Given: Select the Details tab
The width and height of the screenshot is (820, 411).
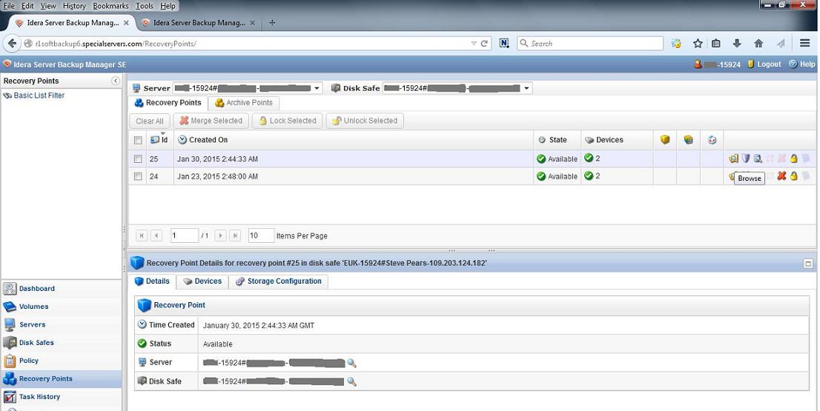Looking at the screenshot, I should pos(152,281).
